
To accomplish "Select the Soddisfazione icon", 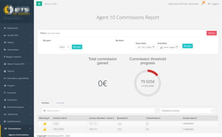I will point(5,121).
